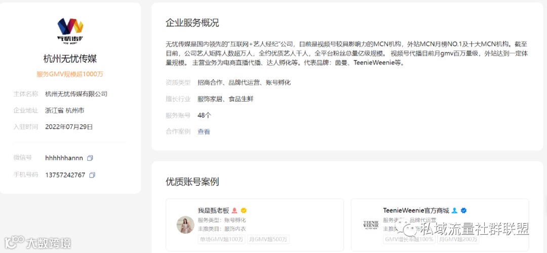
Task: Click the blue person icon beside TeenieWeenie官方商城
Action: pyautogui.click(x=454, y=210)
